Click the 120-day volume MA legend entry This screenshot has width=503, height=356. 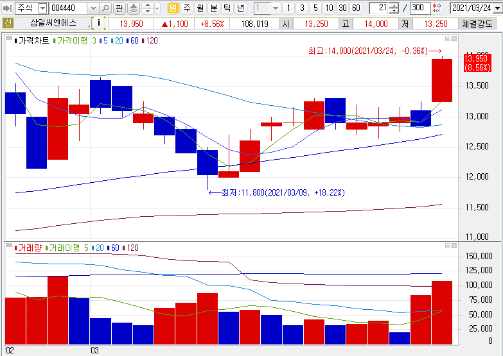(130, 248)
